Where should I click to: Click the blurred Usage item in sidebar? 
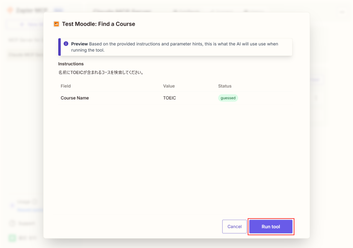pyautogui.click(x=24, y=202)
